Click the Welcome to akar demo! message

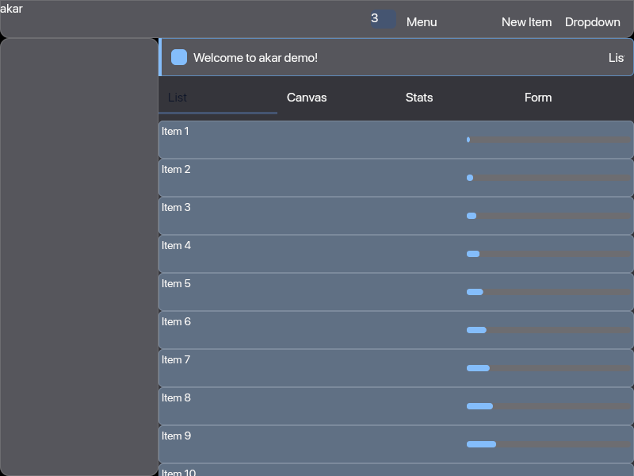[x=255, y=57]
